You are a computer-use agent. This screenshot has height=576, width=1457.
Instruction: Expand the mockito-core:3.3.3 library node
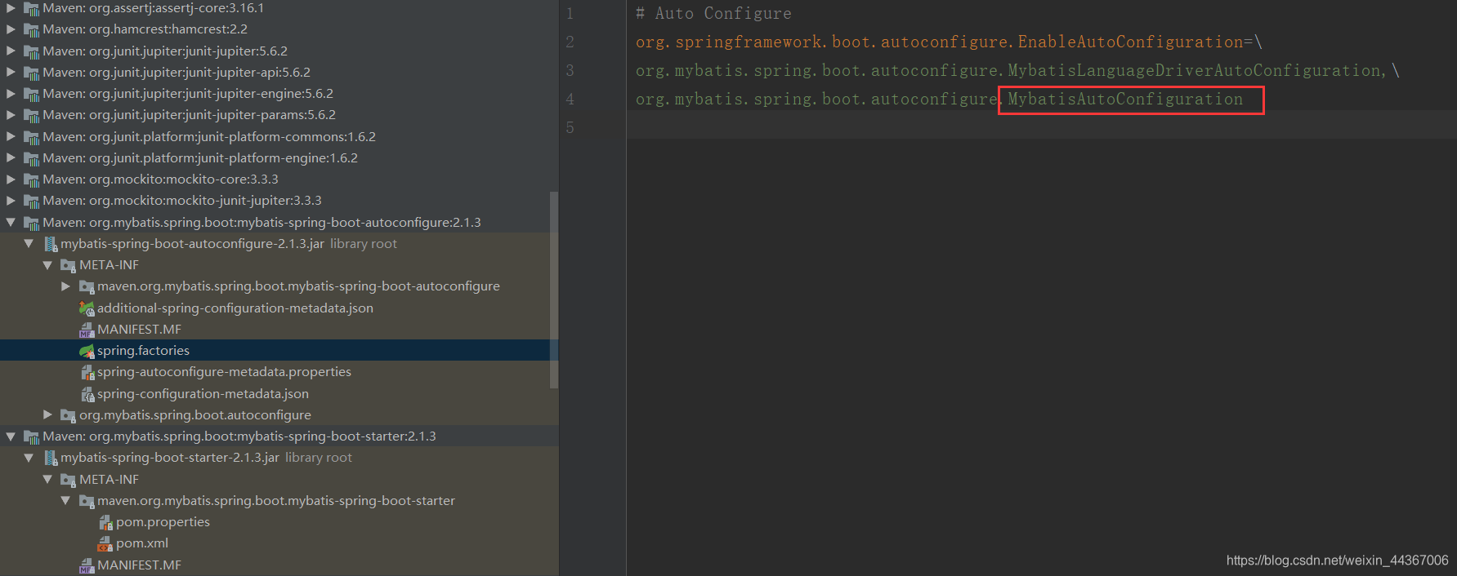11,179
